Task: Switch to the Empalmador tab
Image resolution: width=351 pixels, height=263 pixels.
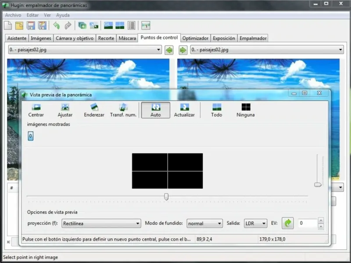Action: 253,38
